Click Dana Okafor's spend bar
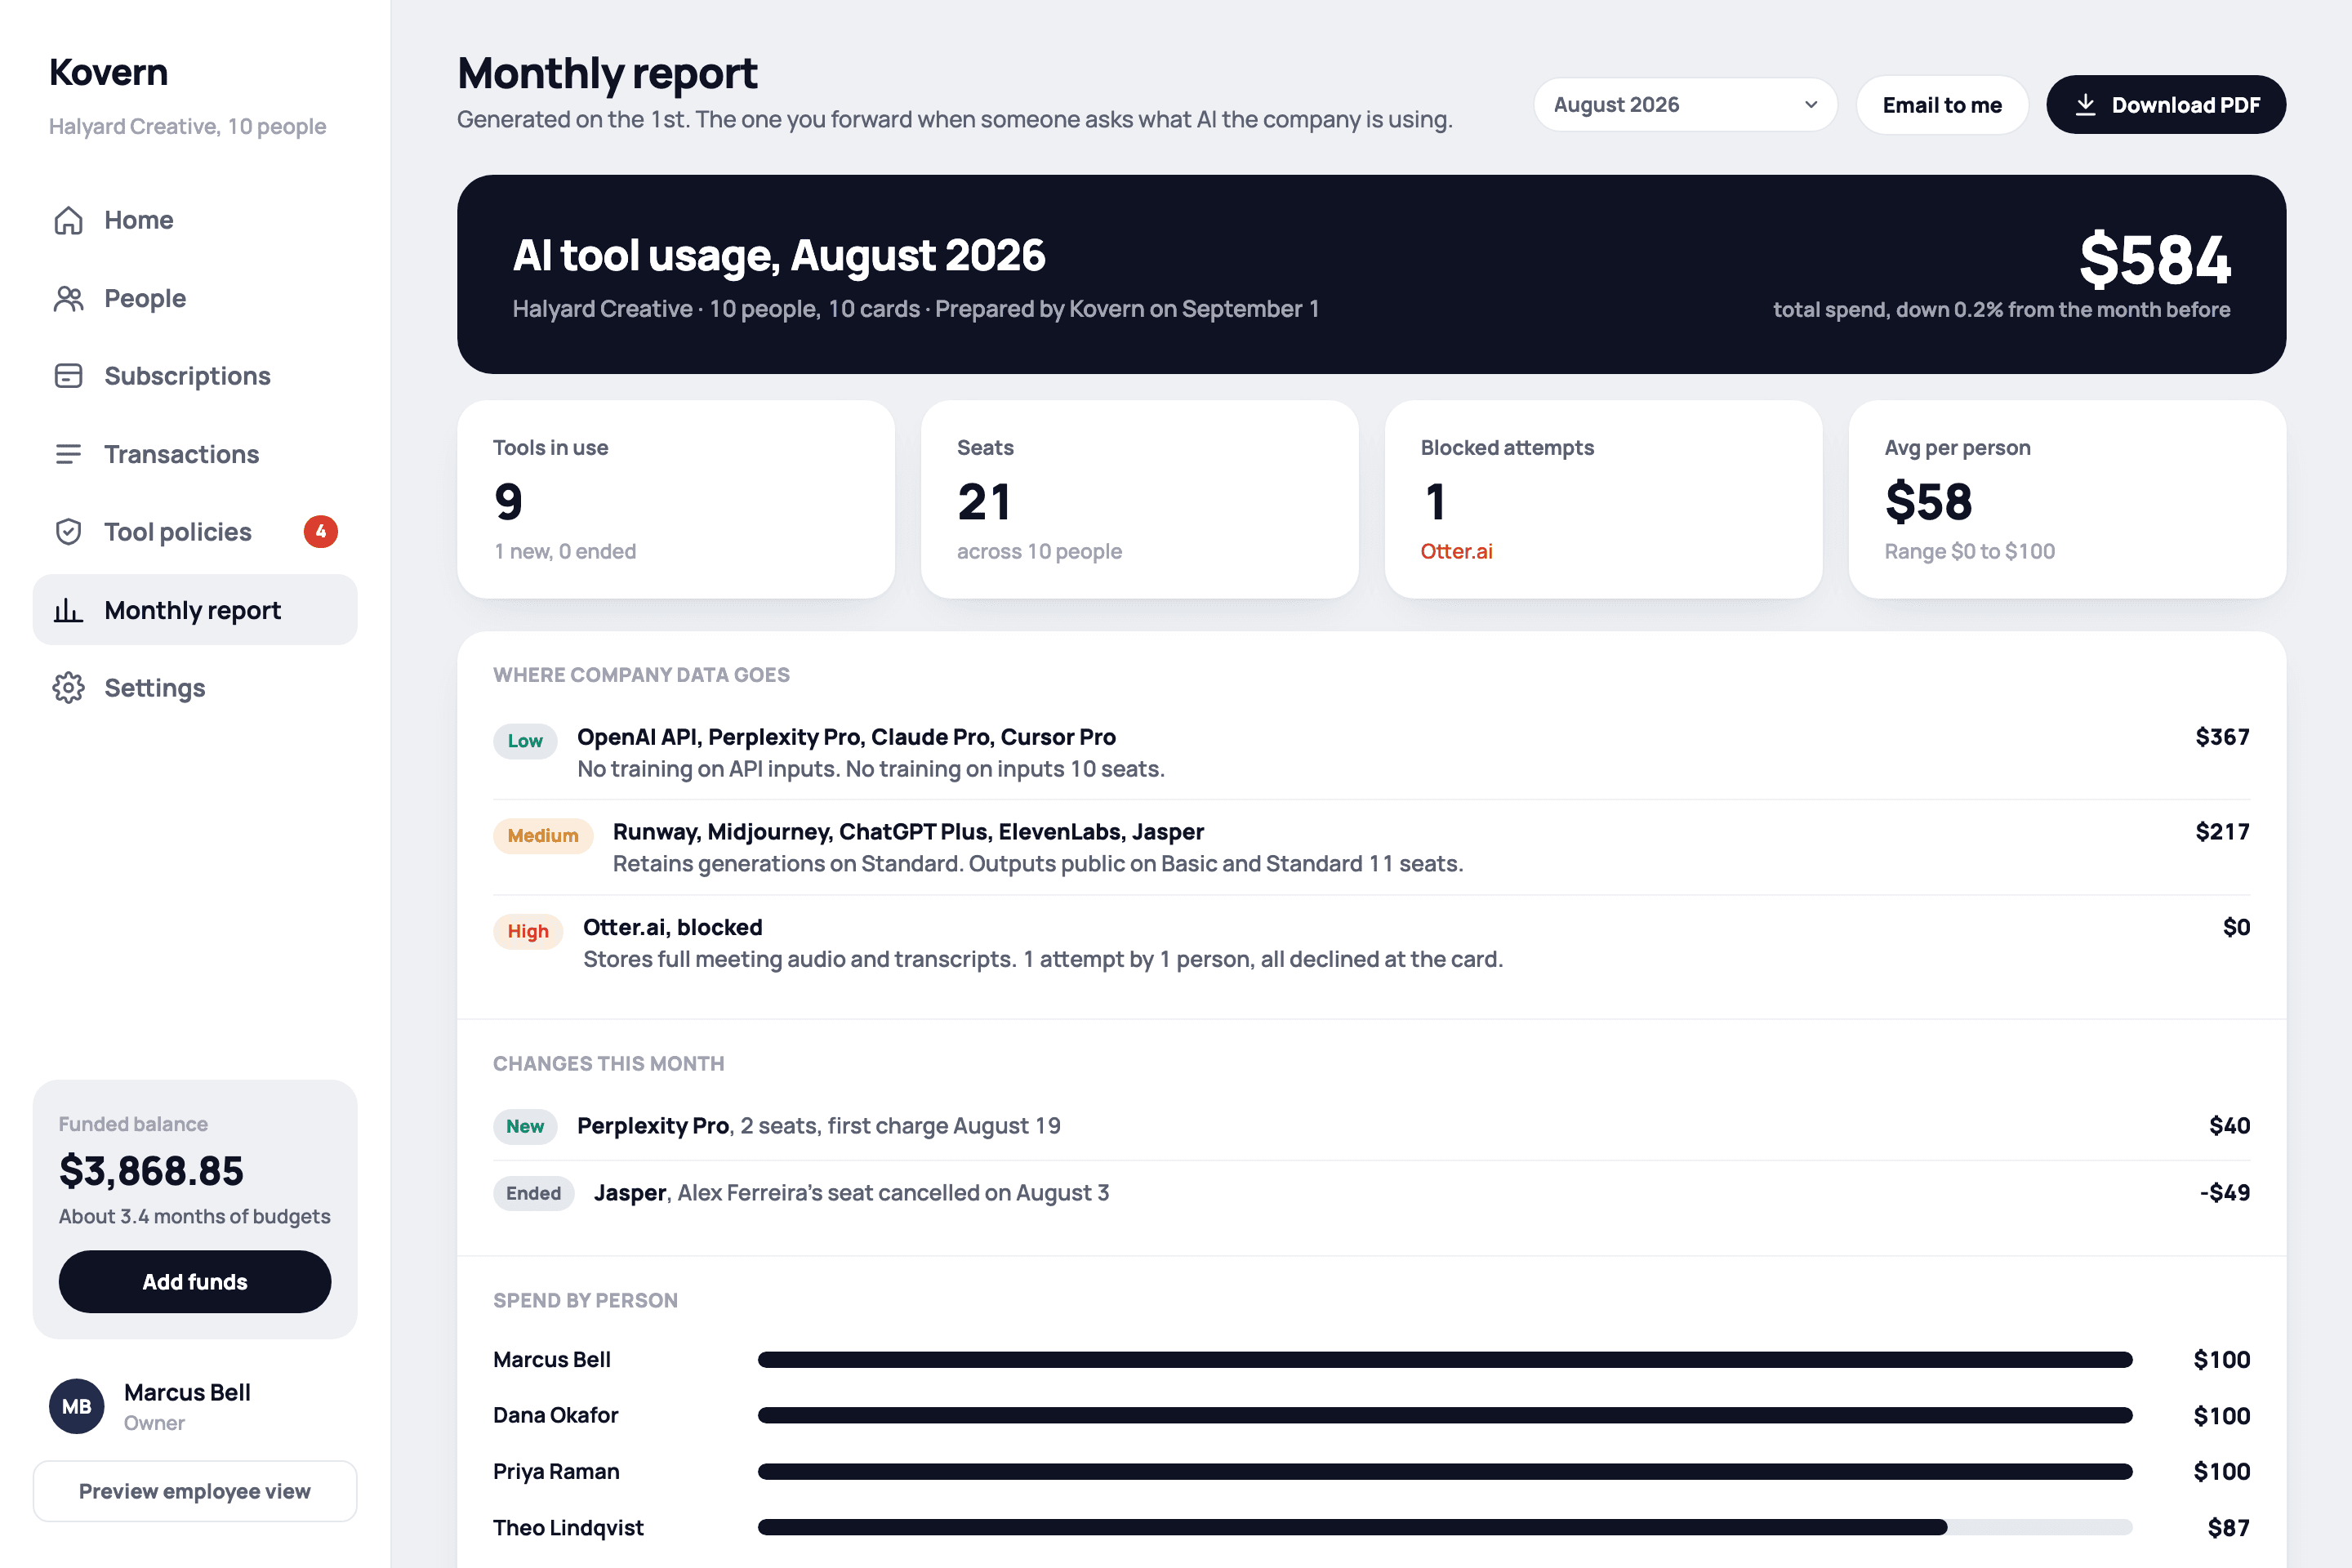2352x1568 pixels. [1445, 1416]
